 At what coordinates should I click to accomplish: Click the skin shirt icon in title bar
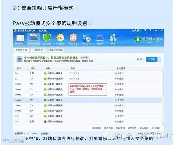[x=145, y=30]
